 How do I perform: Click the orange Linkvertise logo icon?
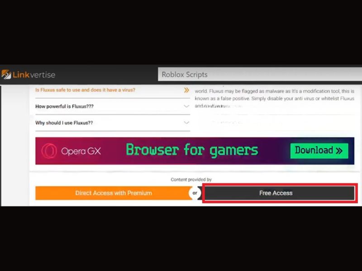pos(6,74)
